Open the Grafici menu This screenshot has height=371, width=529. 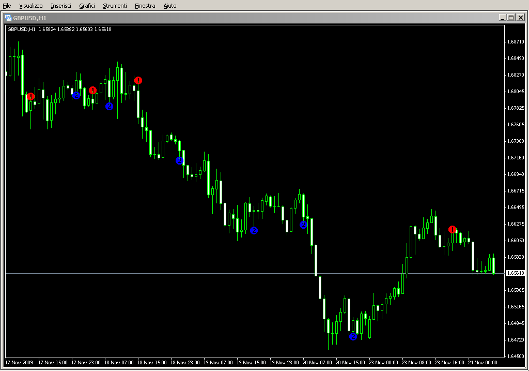pyautogui.click(x=87, y=6)
